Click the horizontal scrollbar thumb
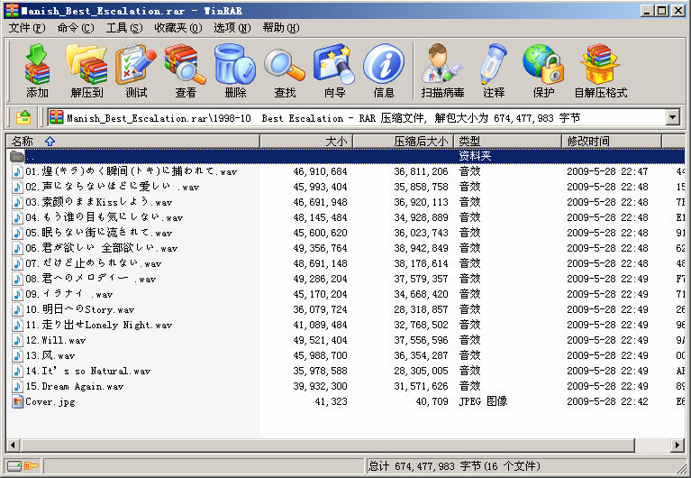Image resolution: width=691 pixels, height=478 pixels. [x=327, y=445]
